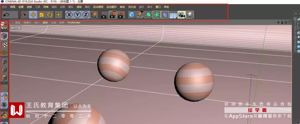The width and height of the screenshot is (300, 124).
Task: Open the 渲染 menu
Action: [x=79, y=7]
